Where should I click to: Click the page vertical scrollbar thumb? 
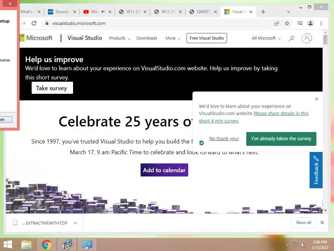[x=325, y=40]
